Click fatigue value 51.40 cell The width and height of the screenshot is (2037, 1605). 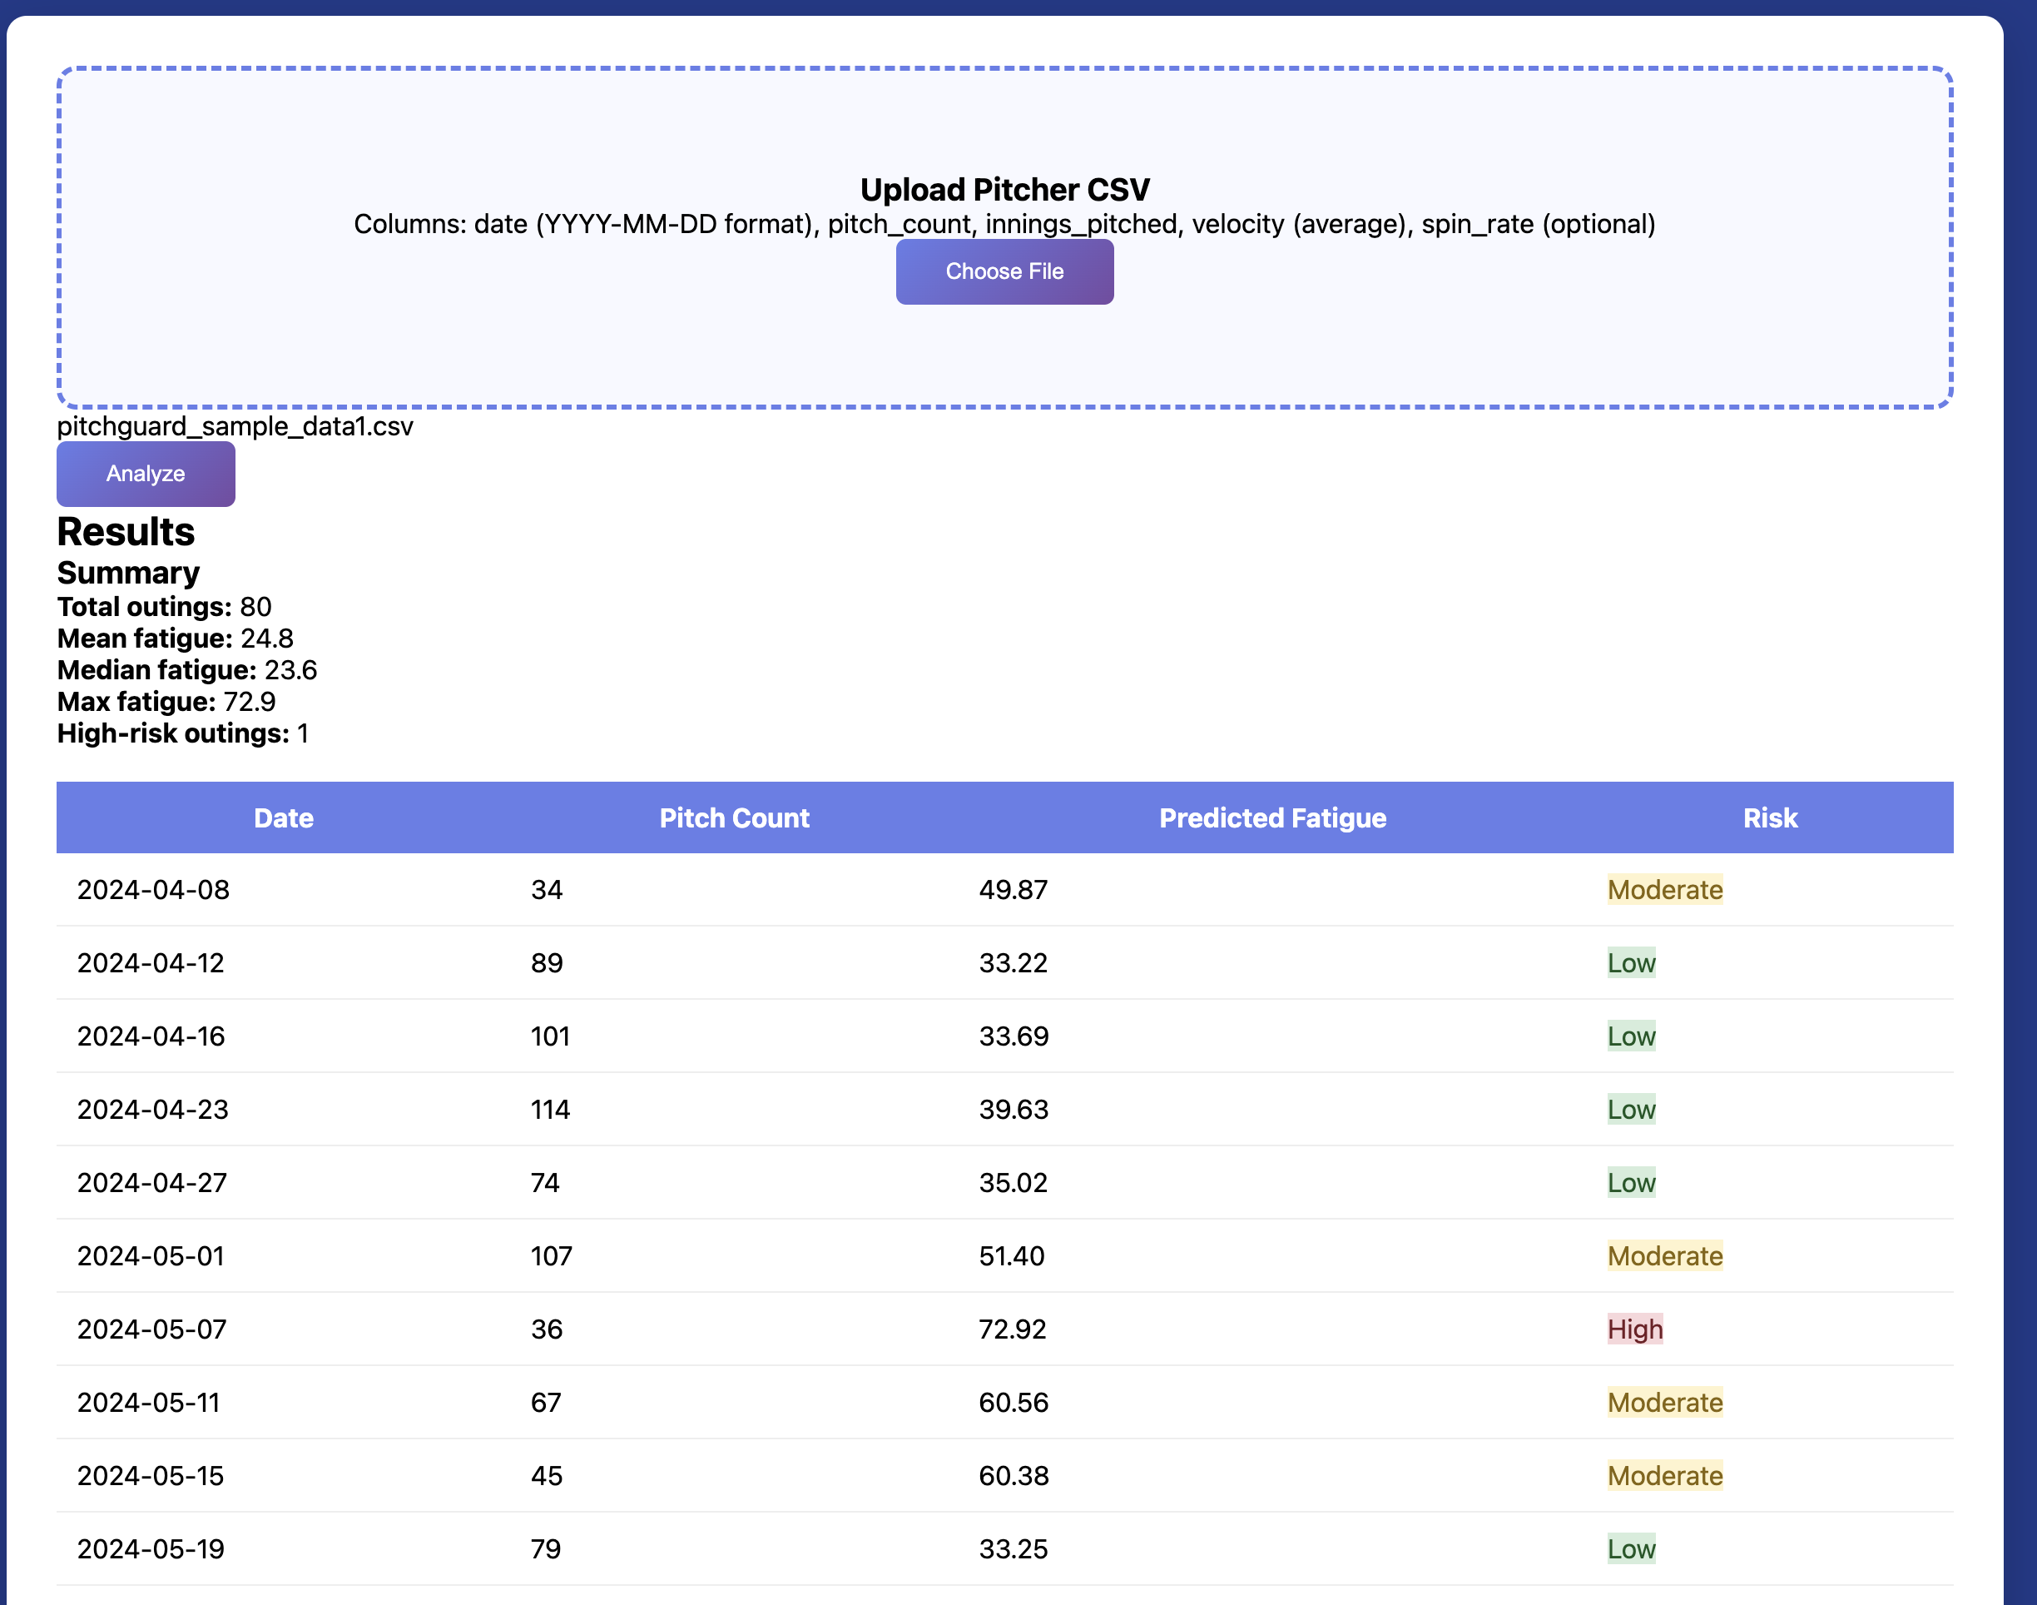(x=1012, y=1255)
